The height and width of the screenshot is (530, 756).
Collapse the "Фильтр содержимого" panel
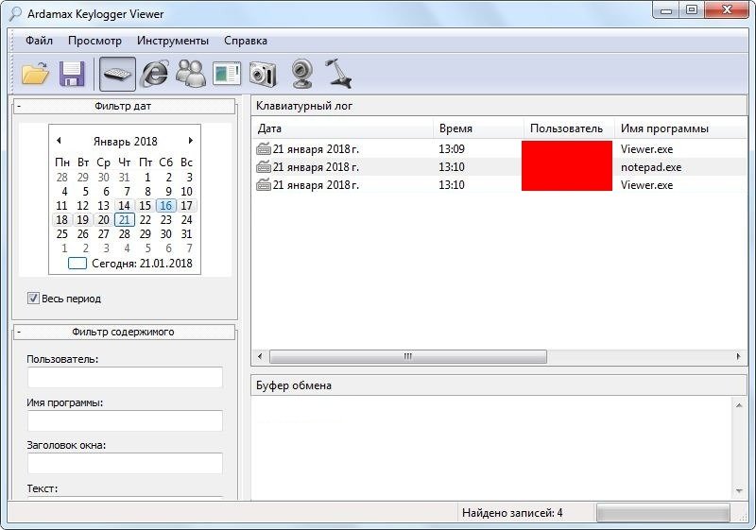point(19,332)
